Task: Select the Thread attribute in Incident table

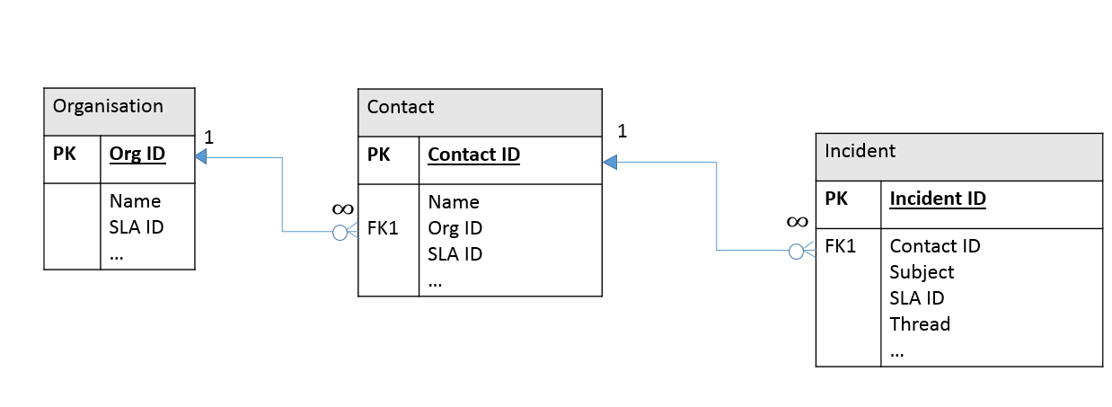Action: [x=920, y=323]
